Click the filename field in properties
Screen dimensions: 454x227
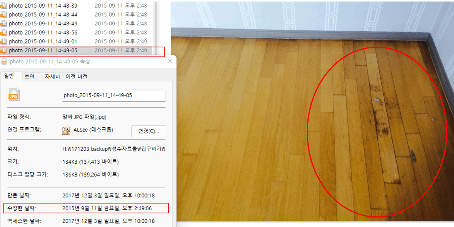tap(114, 96)
